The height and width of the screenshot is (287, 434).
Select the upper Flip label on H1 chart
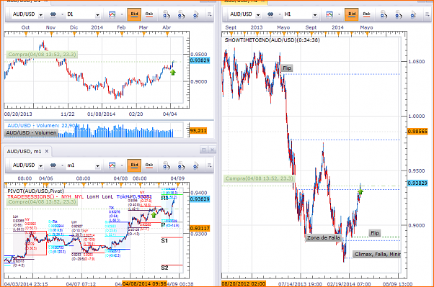coord(287,68)
